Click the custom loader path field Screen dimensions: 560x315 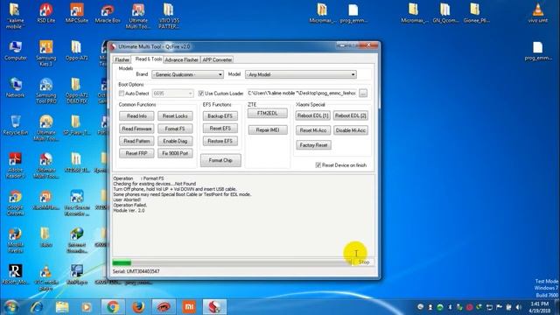(302, 94)
